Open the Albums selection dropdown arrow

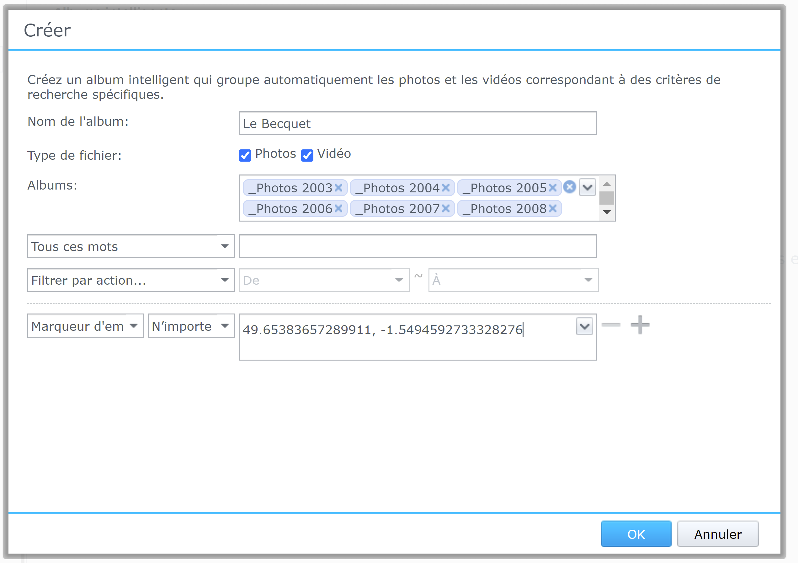(x=588, y=188)
